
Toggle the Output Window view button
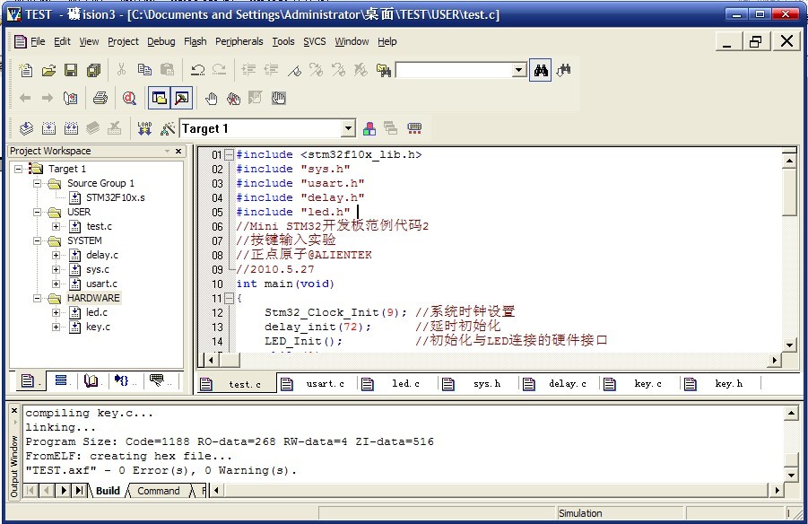[x=181, y=98]
